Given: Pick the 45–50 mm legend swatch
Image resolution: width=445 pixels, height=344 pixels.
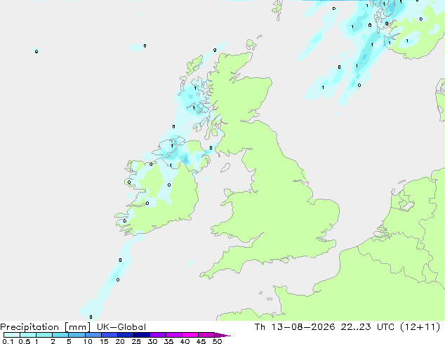Looking at the screenshot, I should point(206,335).
